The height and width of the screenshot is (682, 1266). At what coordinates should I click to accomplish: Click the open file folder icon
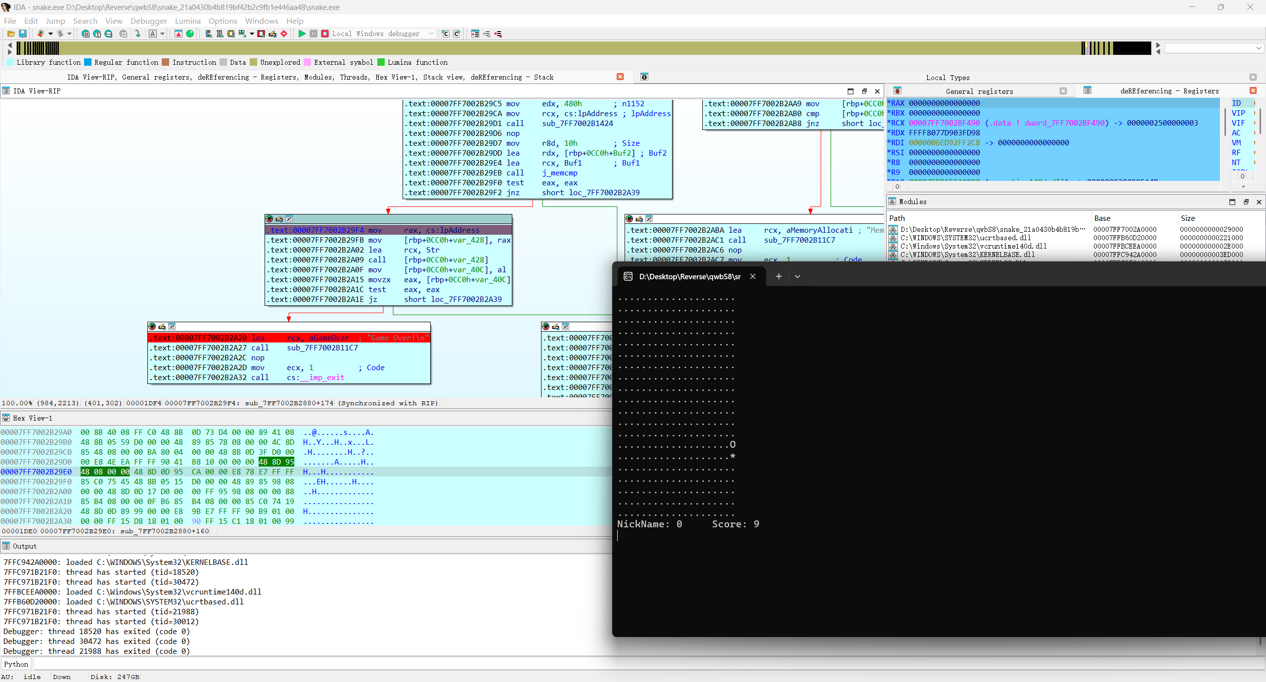[x=11, y=34]
